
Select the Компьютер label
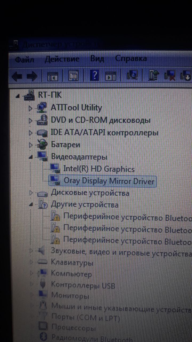71,274
